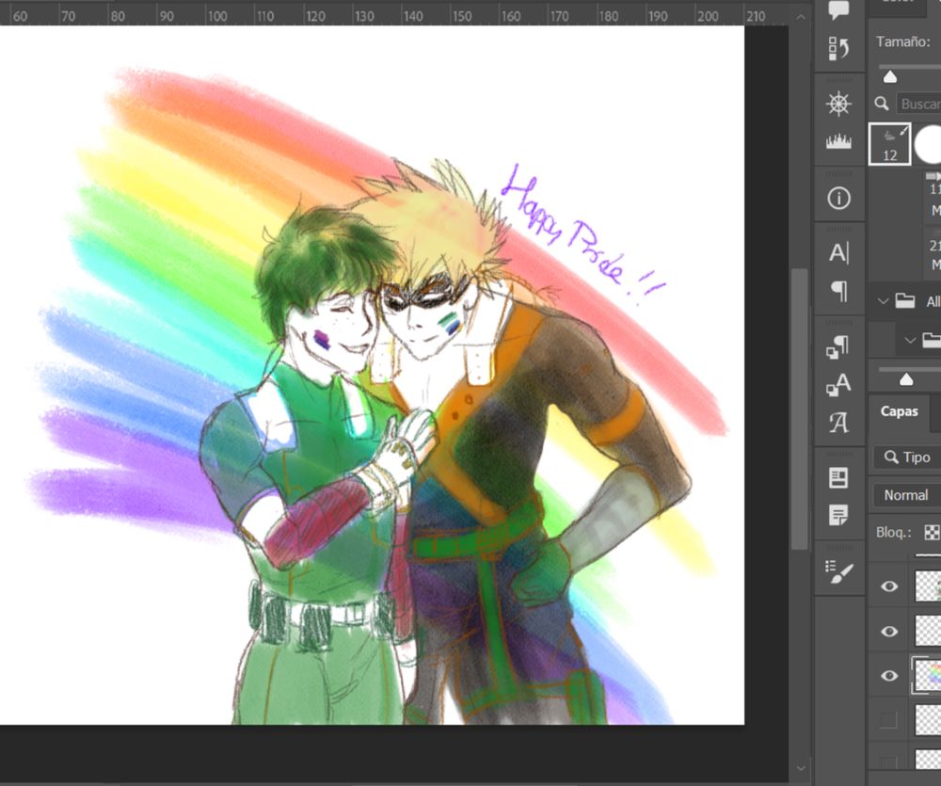Open the Properties panel icon
Viewport: 941px width, 786px height.
pyautogui.click(x=838, y=478)
